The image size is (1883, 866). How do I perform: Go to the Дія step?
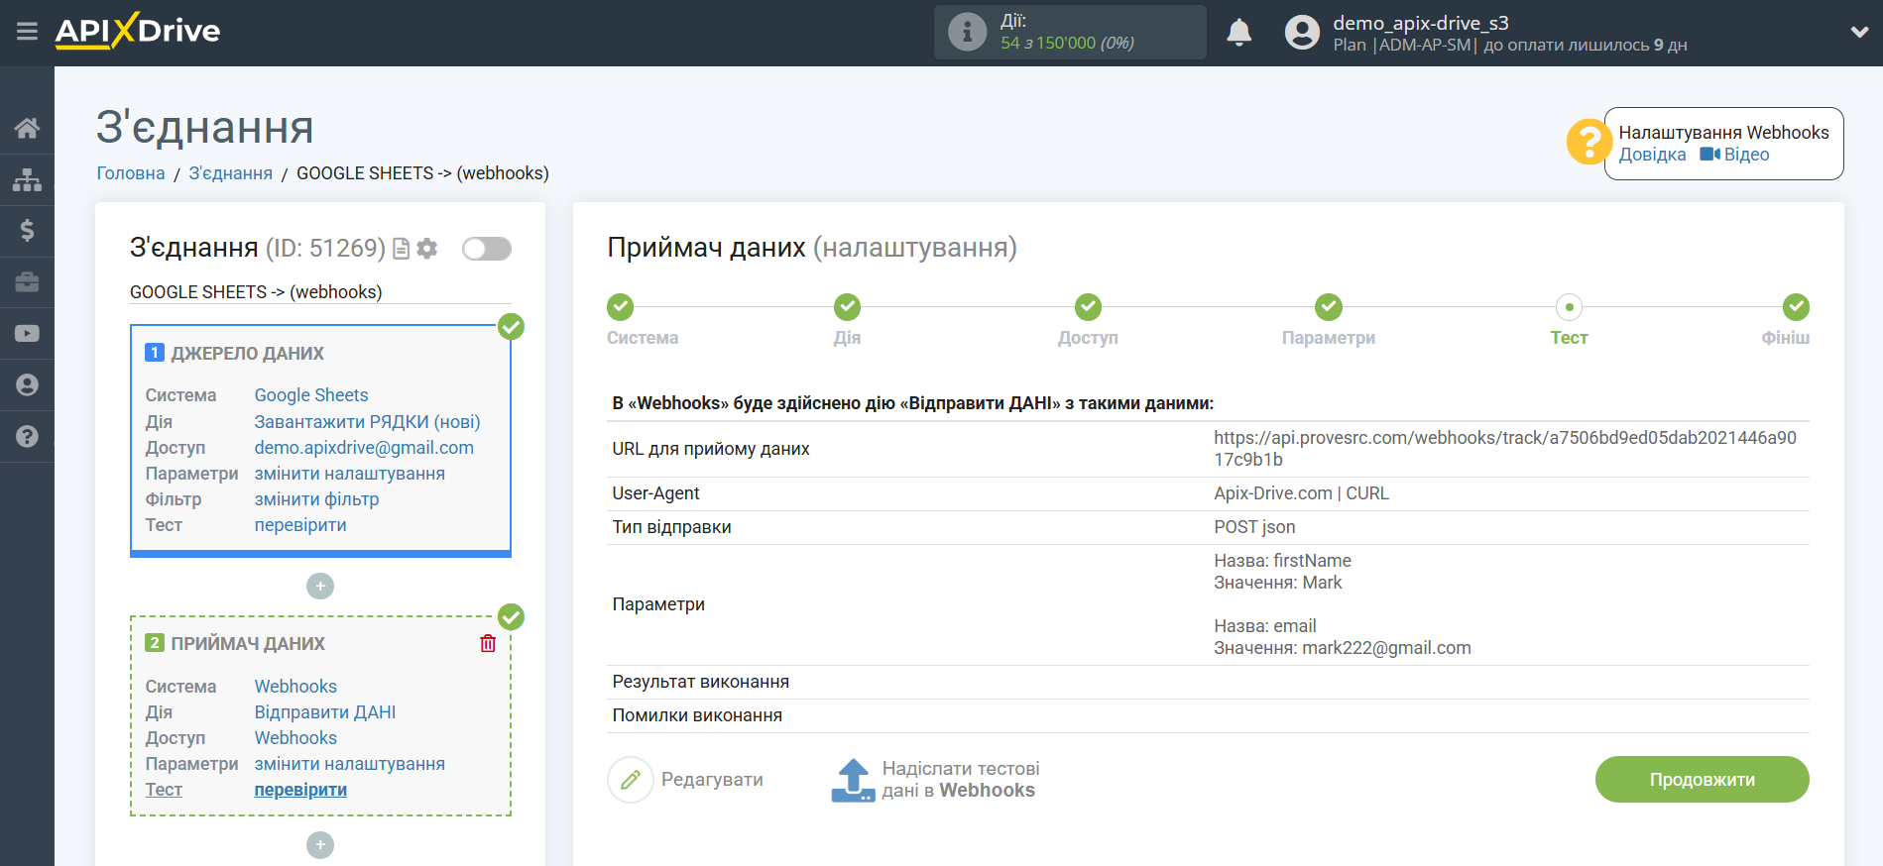pos(847,307)
